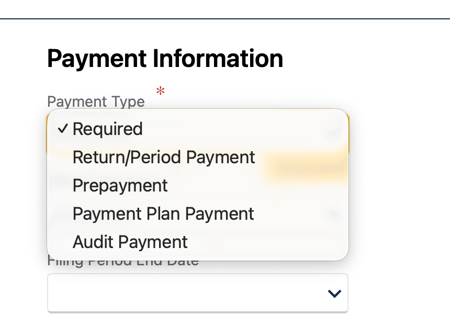The image size is (450, 315).
Task: Click the chevron in Filing Period End Date
Action: pos(334,293)
